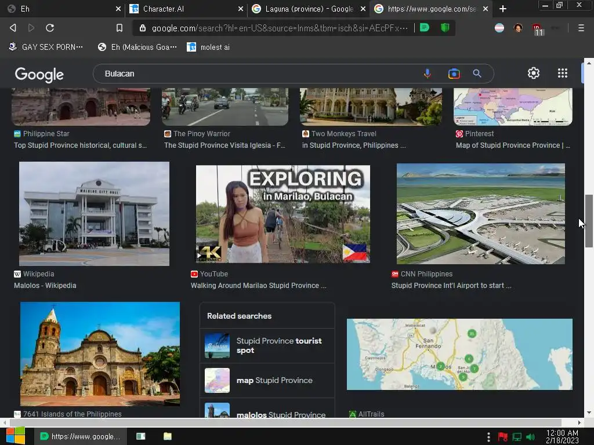
Task: Click the padlock site info icon
Action: pyautogui.click(x=143, y=28)
